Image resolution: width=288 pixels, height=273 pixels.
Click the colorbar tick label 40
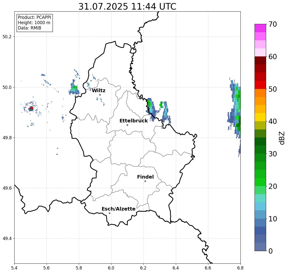point(273,121)
